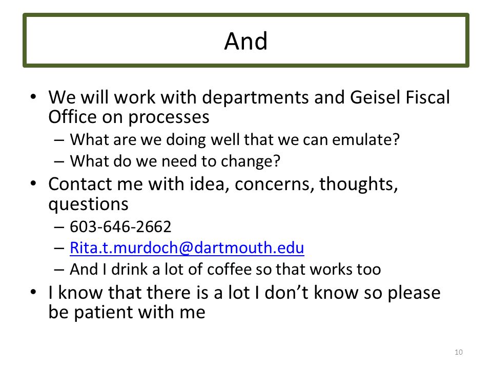Click the slide title "And"

point(246,41)
